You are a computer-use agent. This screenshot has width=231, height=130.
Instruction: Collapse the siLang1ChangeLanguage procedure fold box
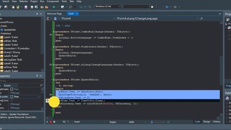pos(54,65)
